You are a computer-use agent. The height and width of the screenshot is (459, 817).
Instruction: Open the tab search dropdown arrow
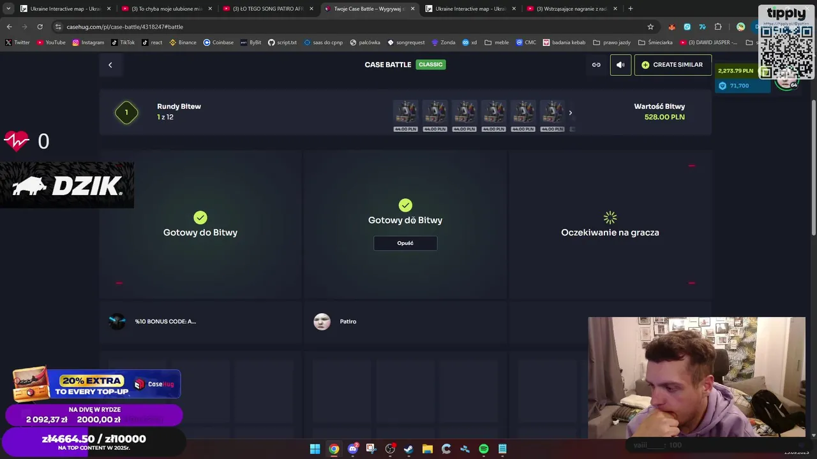click(8, 9)
